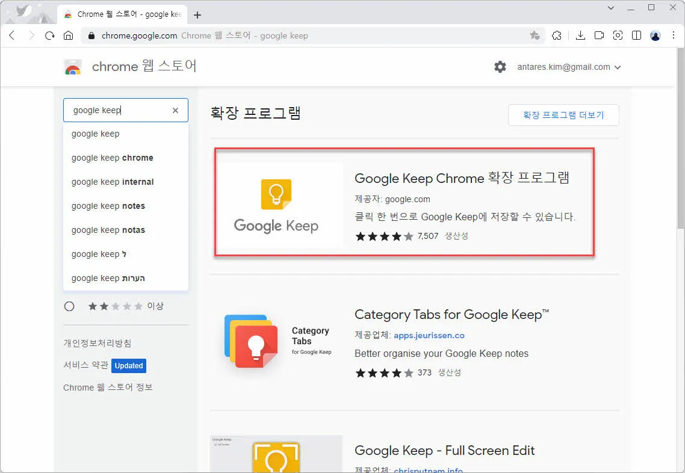This screenshot has height=473, width=685.
Task: Click the browser address bar URL
Action: (x=140, y=36)
